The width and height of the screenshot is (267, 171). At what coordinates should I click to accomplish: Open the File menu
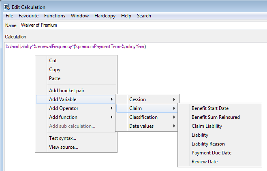pos(9,16)
